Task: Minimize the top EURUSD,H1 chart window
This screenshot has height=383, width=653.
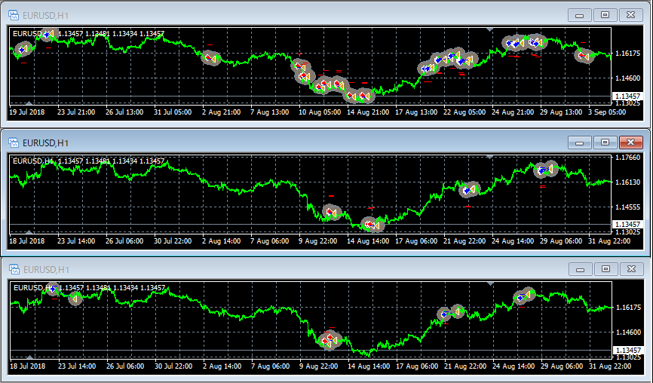Action: pos(579,15)
